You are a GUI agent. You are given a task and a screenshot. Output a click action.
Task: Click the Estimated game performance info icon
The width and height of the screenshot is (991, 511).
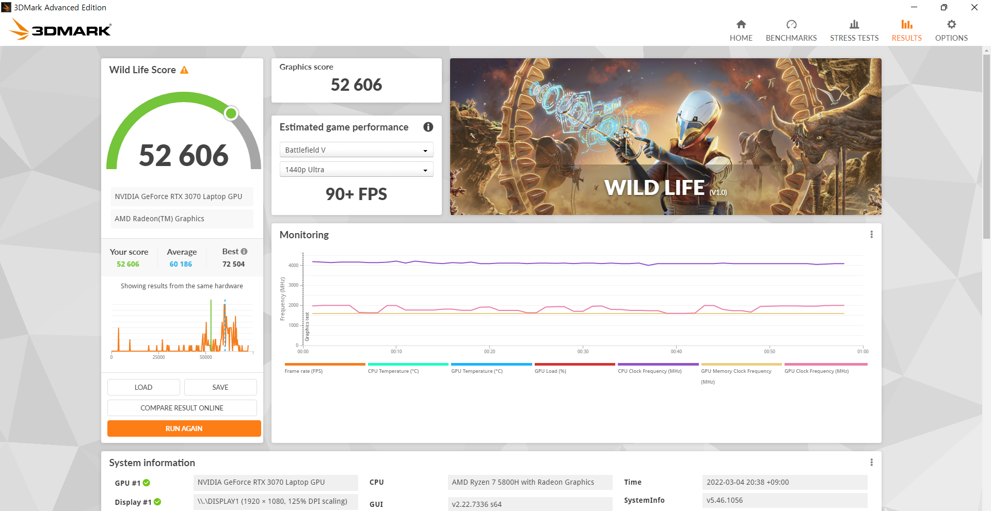pos(428,127)
